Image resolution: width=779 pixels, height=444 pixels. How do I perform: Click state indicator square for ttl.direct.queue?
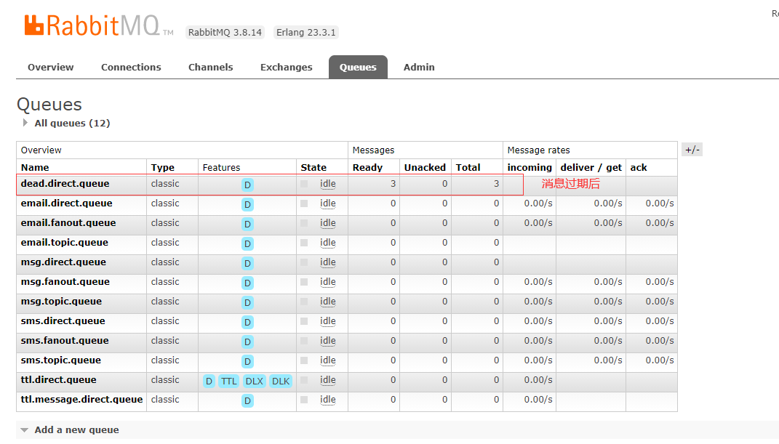pyautogui.click(x=304, y=380)
